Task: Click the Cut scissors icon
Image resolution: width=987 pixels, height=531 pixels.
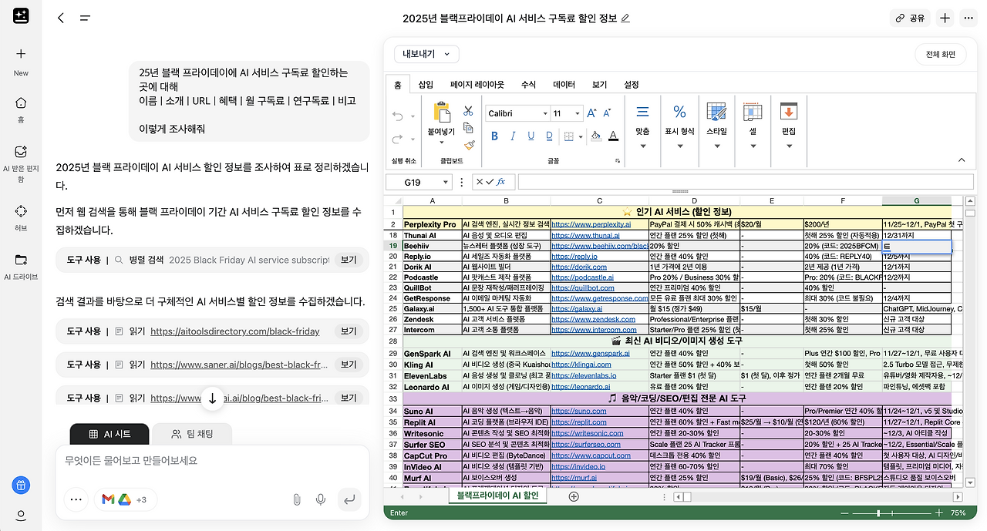Action: [x=468, y=110]
